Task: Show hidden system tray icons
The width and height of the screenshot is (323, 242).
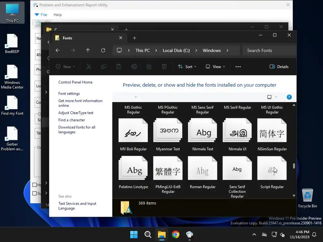Action: [x=255, y=234]
